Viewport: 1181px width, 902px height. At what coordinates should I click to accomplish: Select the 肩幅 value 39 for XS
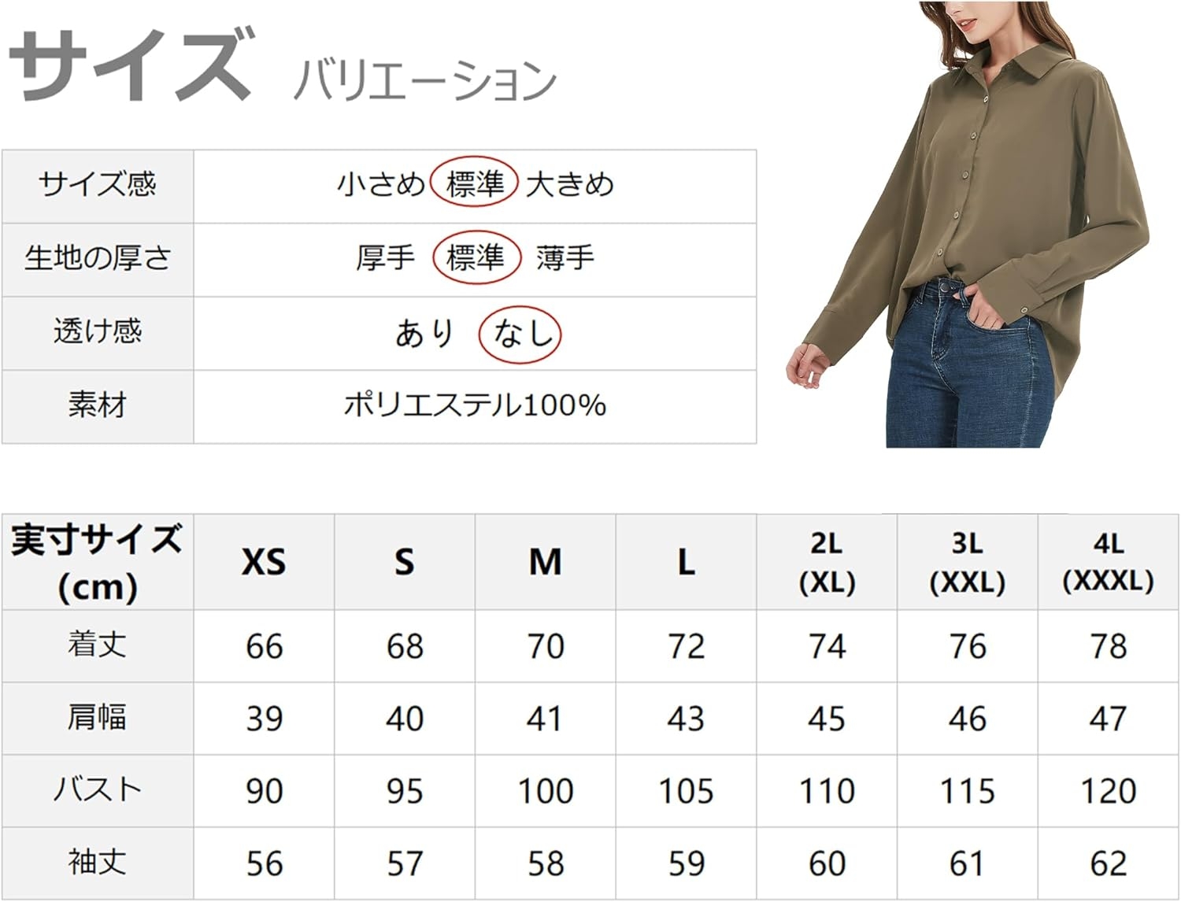click(x=264, y=719)
